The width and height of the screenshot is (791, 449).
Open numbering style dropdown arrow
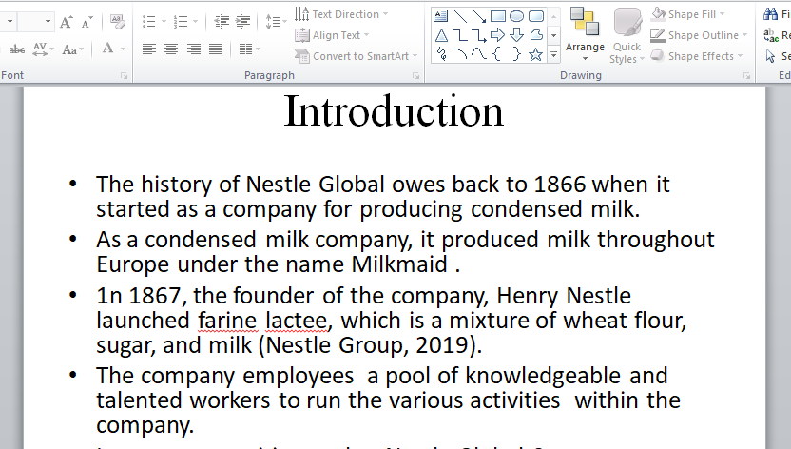(195, 21)
